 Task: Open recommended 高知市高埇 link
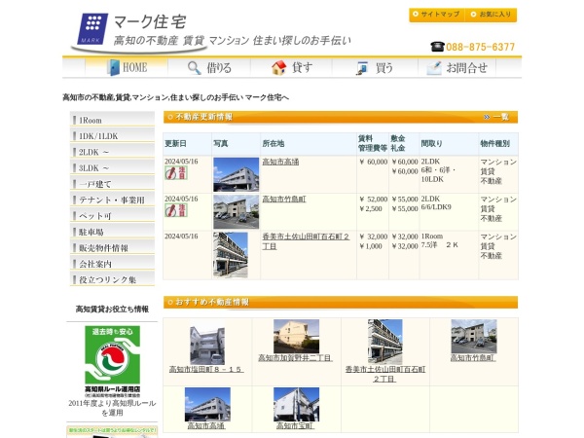[206, 426]
